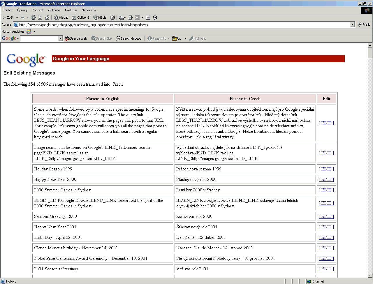This screenshot has width=373, height=284.
Task: Click inside the address URL field
Action: 184,25
